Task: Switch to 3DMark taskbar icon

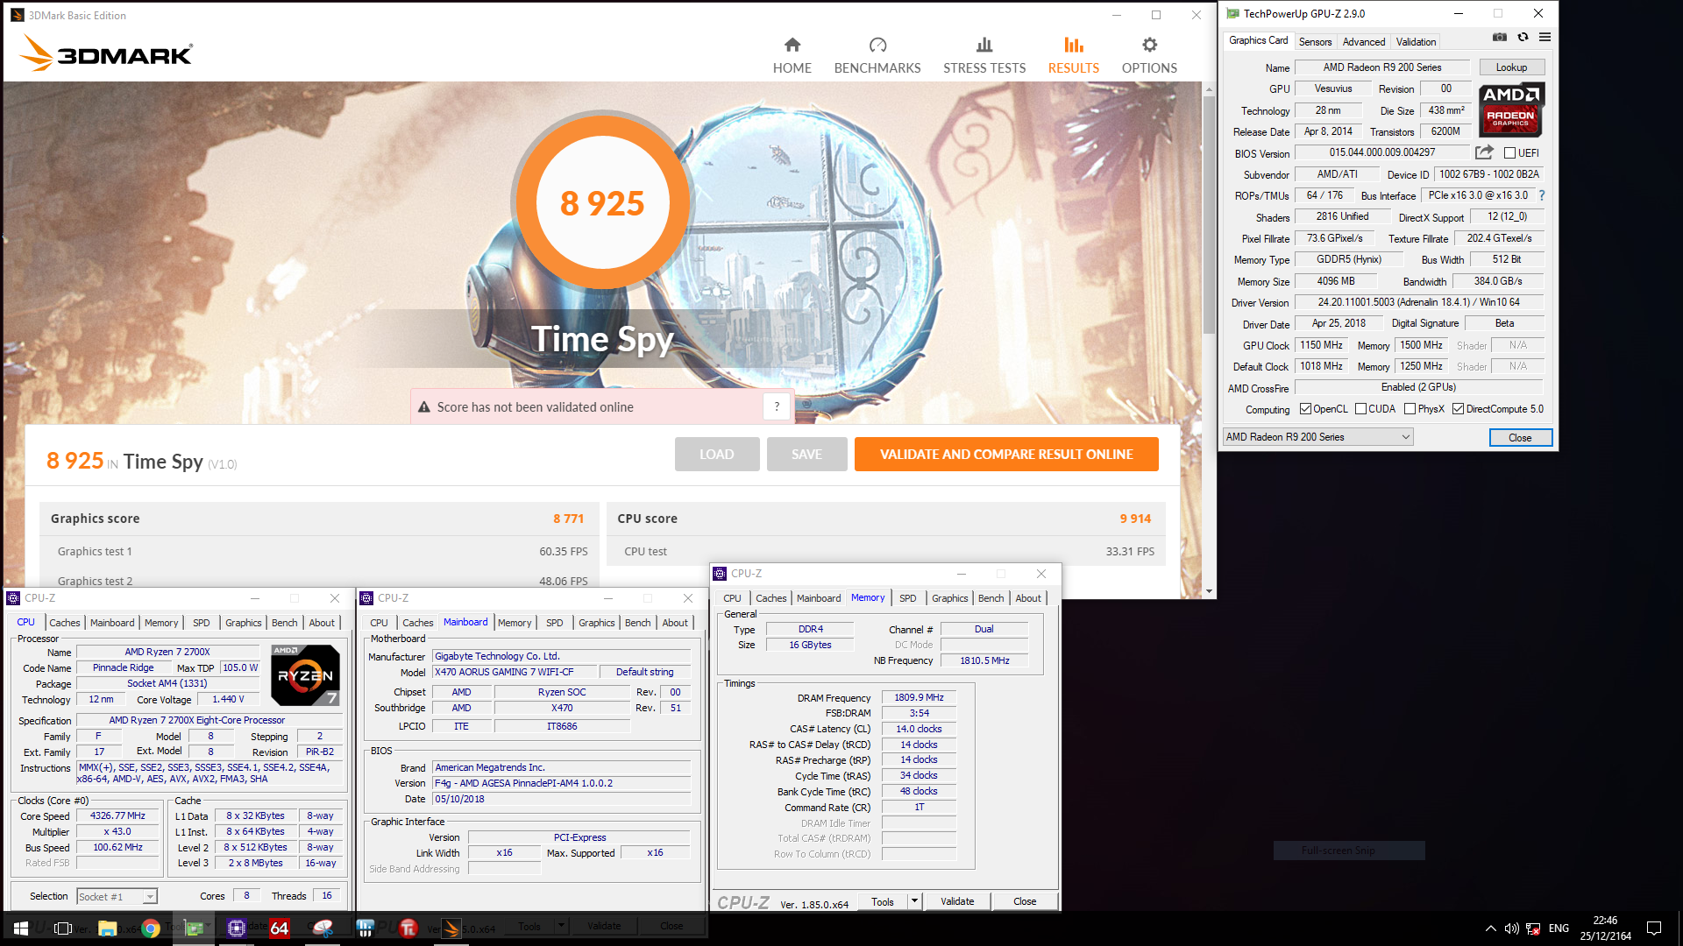Action: [451, 928]
